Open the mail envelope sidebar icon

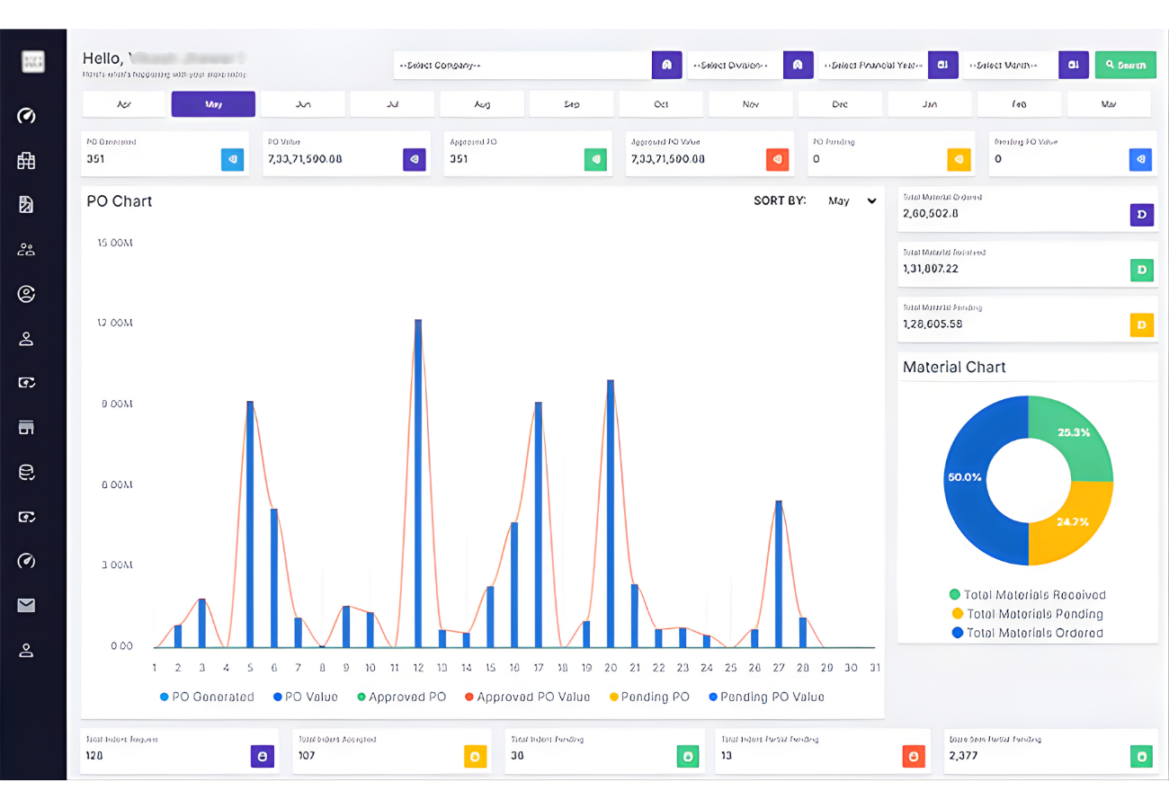[x=26, y=606]
